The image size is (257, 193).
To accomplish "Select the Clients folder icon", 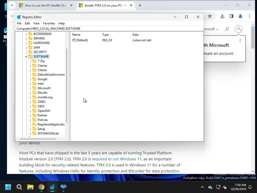I will click(34, 70).
